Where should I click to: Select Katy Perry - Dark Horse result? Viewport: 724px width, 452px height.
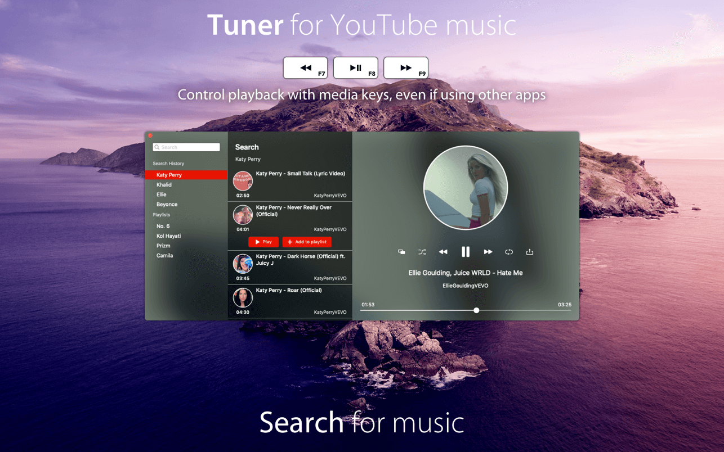tap(290, 267)
